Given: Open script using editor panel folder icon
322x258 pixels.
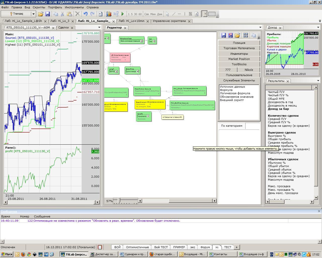Looking at the screenshot, I should 237,35.
